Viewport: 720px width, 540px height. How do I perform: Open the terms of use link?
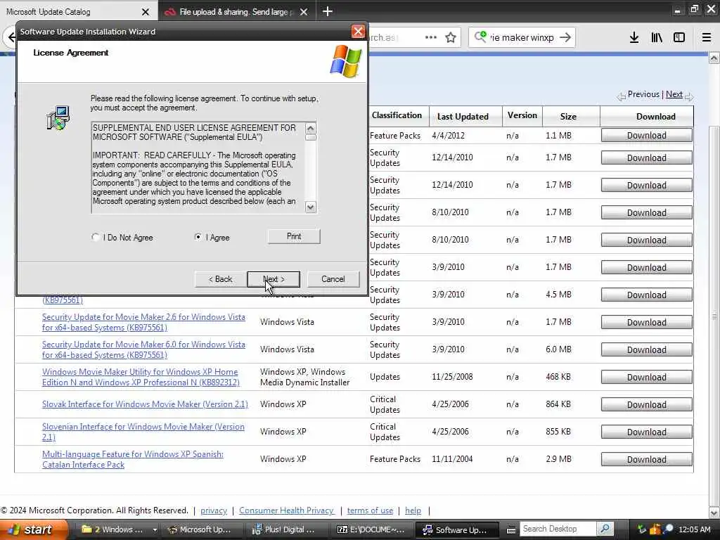[370, 510]
